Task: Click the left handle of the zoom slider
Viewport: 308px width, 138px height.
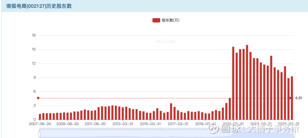Action: point(39,134)
